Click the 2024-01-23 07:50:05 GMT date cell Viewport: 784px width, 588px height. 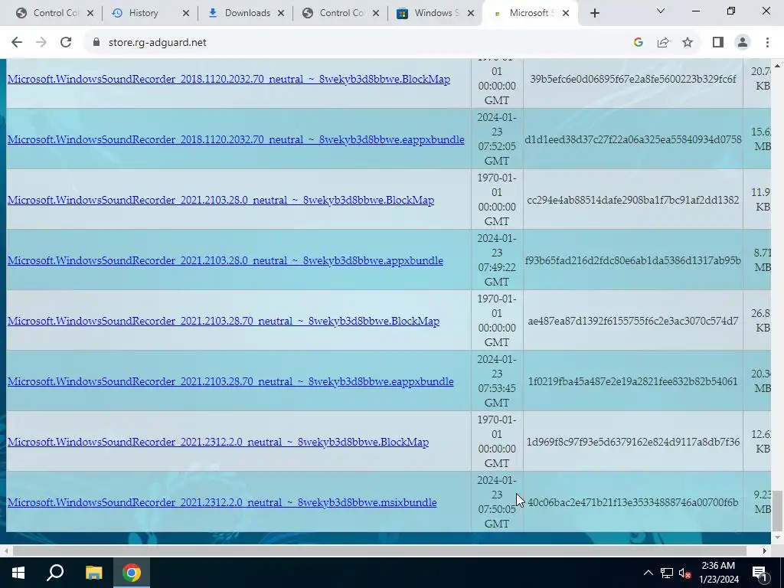click(496, 502)
